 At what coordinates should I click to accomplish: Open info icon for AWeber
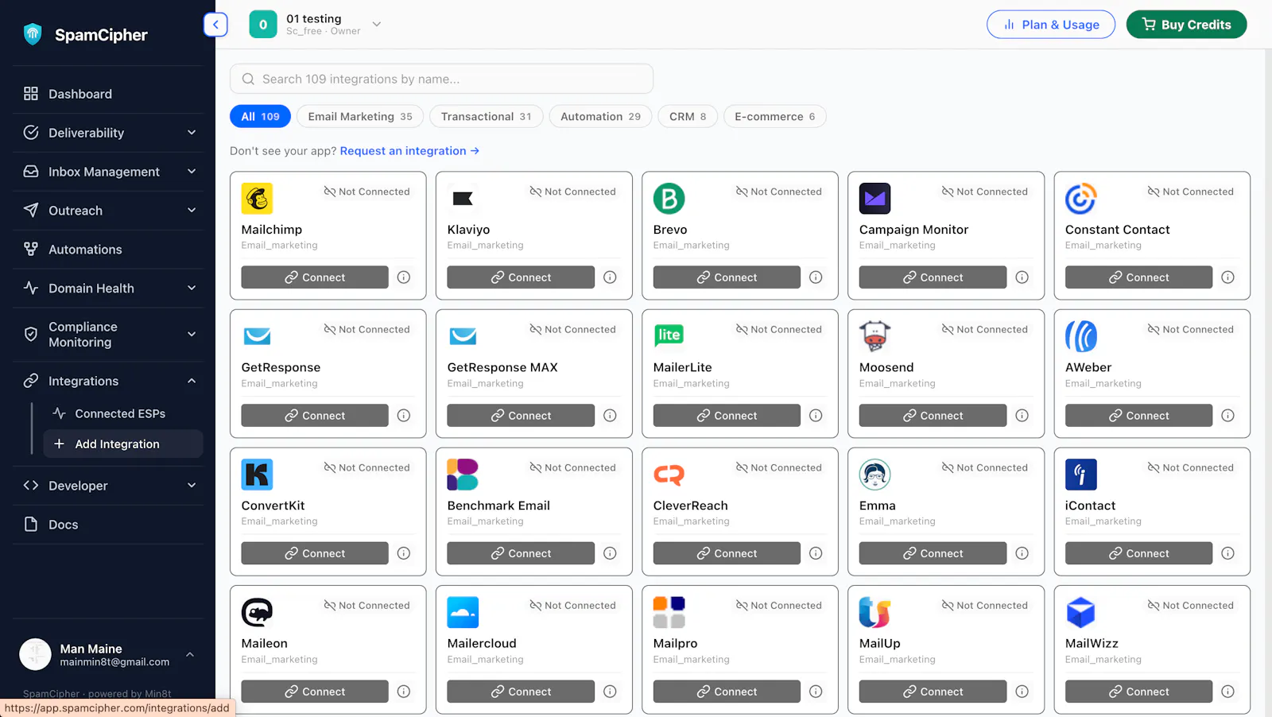click(1227, 416)
